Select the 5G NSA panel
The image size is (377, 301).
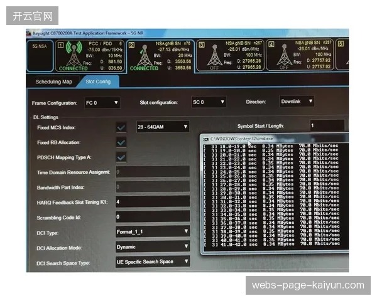tap(40, 56)
